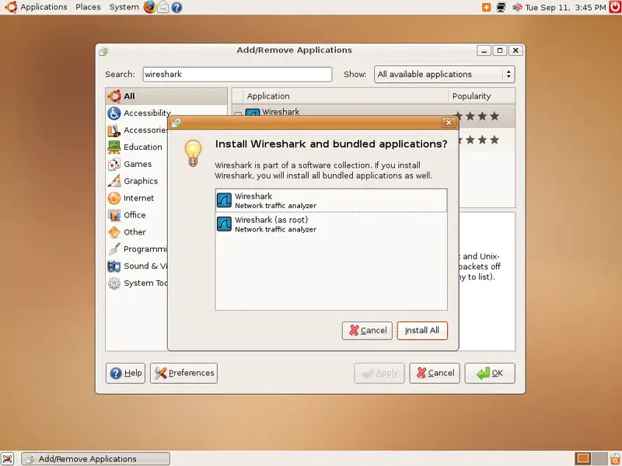The height and width of the screenshot is (466, 622).
Task: Cancel the Wireshark install dialog
Action: [x=367, y=331]
